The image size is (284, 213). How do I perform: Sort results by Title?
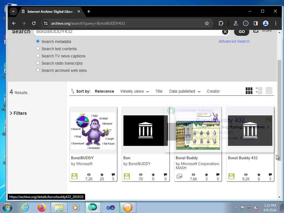tap(159, 91)
